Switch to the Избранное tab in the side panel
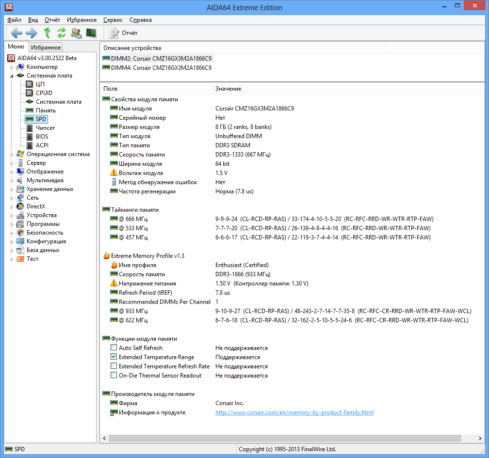This screenshot has width=489, height=458. [x=46, y=47]
